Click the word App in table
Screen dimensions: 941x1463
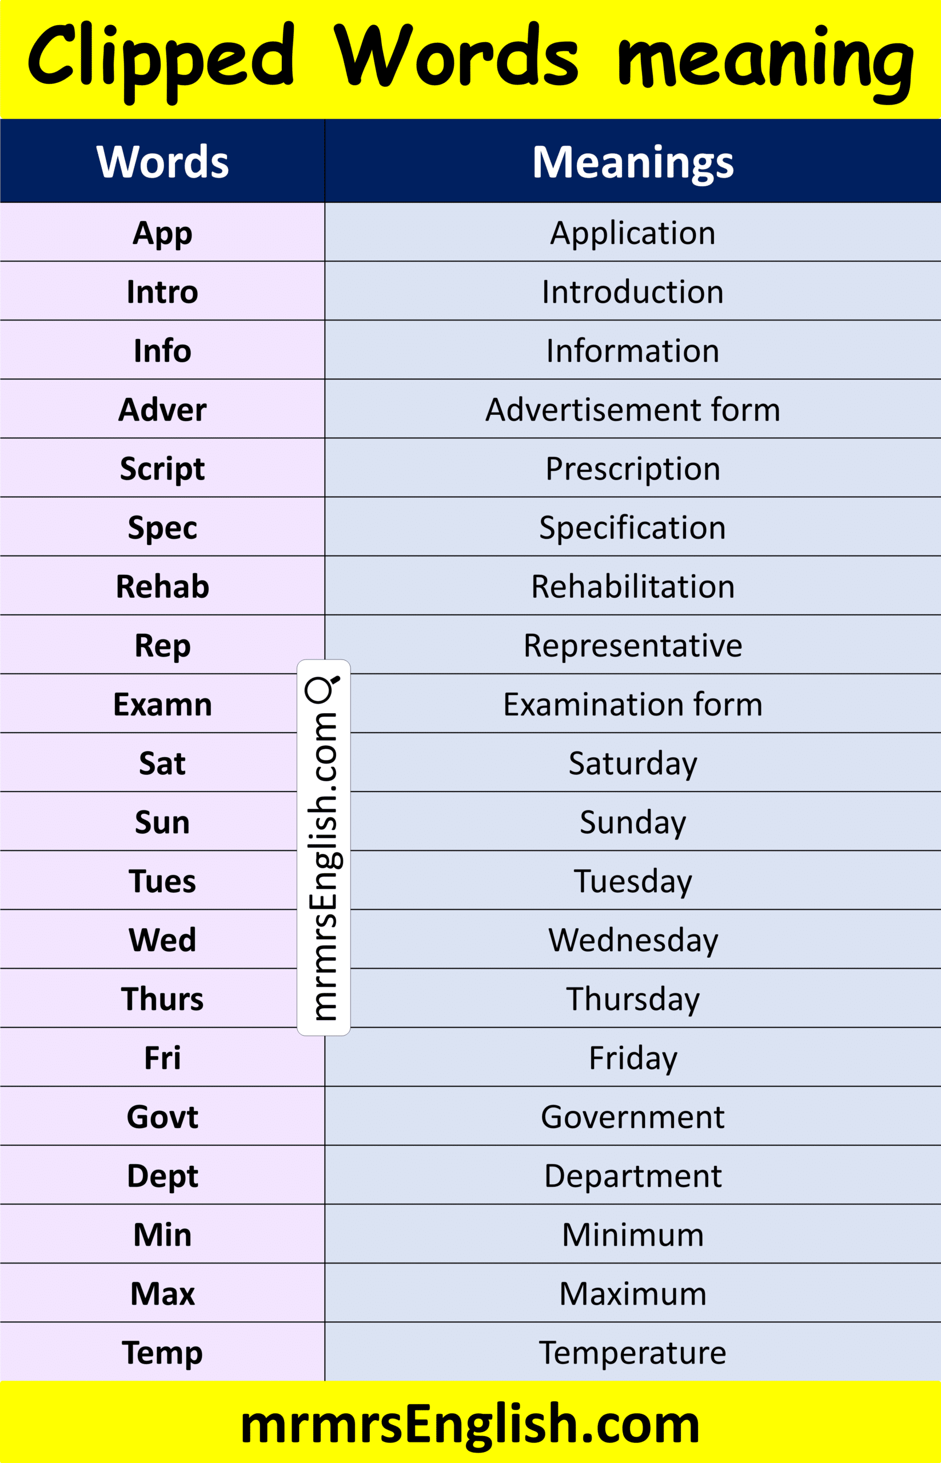pos(162,233)
